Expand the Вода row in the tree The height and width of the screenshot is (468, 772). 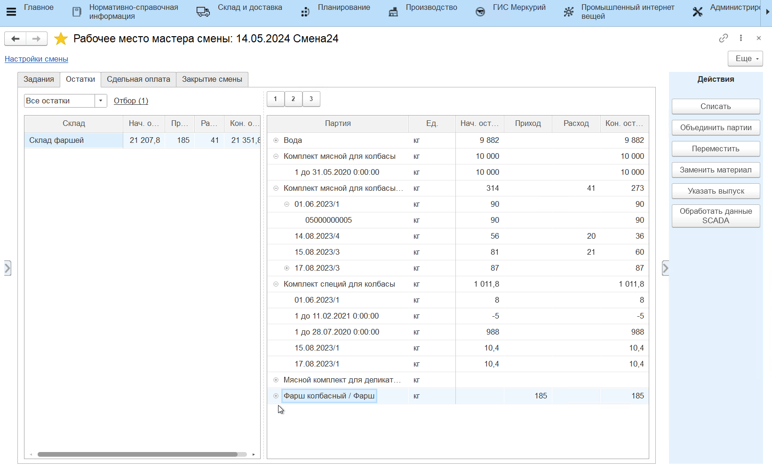[x=276, y=140]
